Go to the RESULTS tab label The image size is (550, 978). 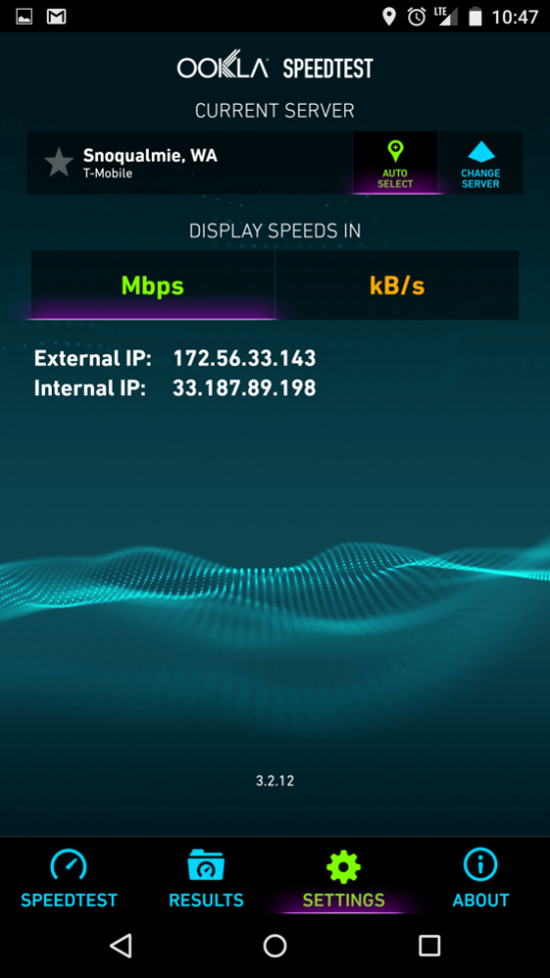coord(206,900)
